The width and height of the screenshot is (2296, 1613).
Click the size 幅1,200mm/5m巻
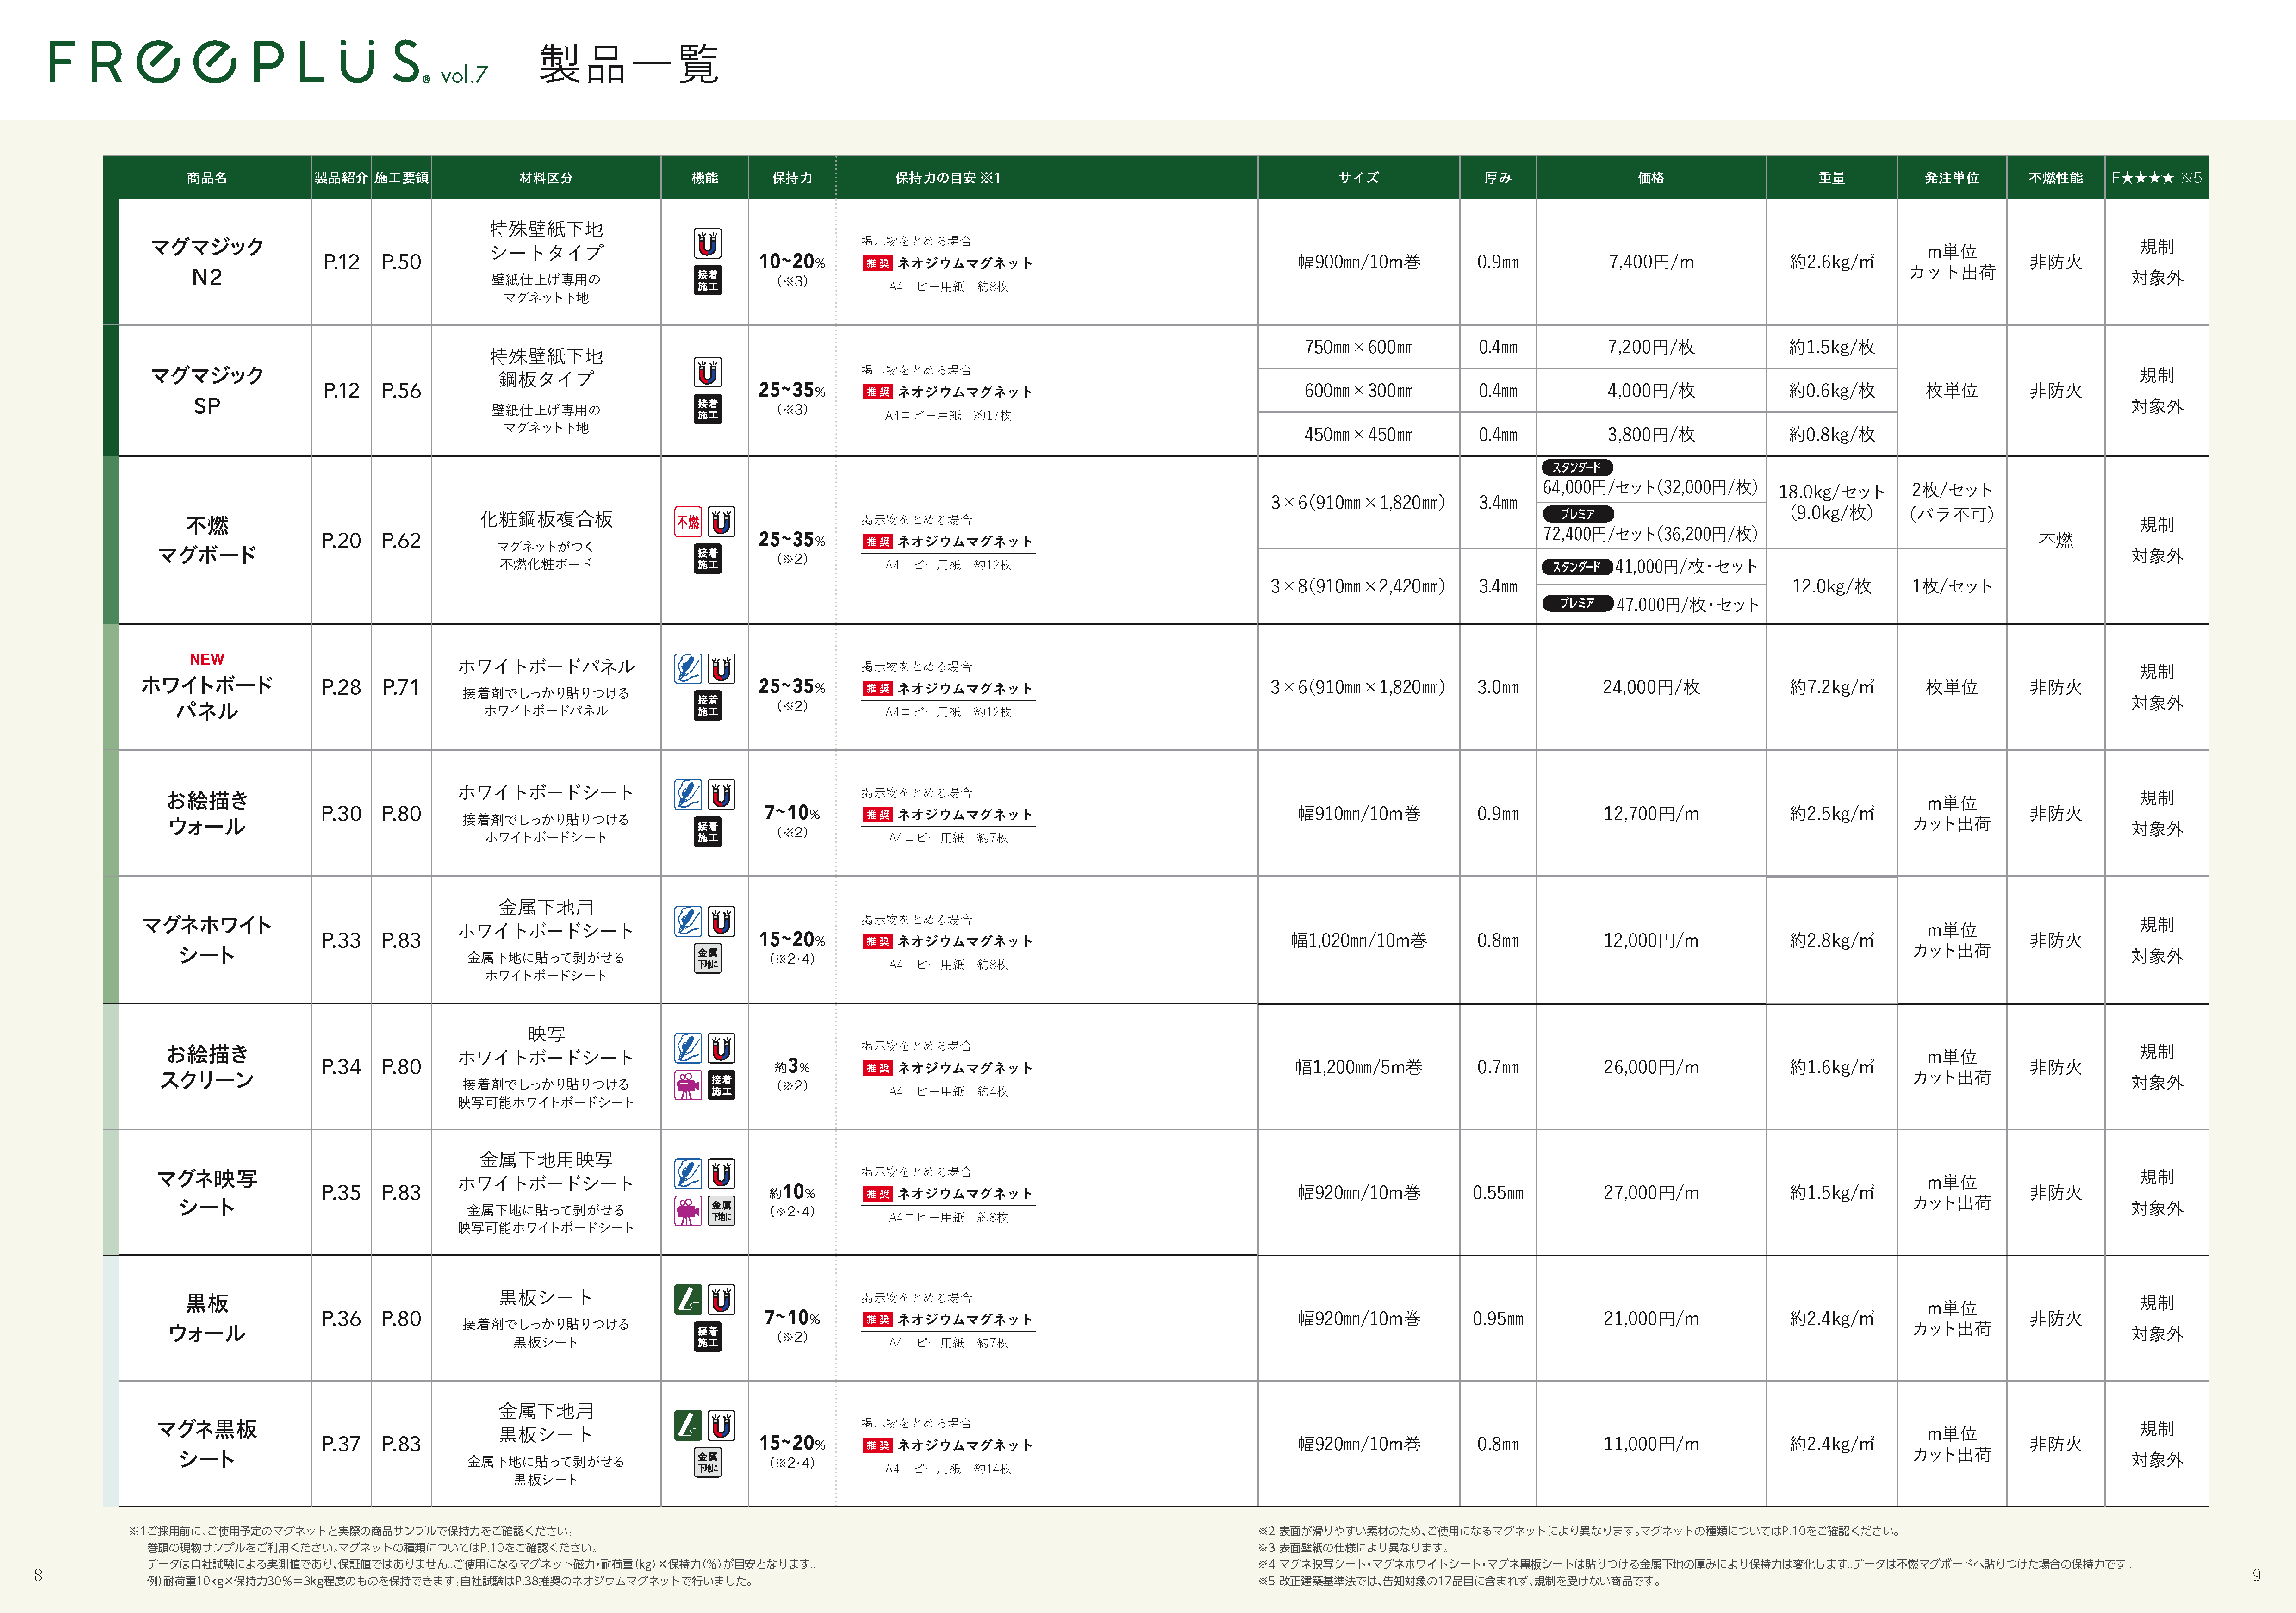1358,1068
